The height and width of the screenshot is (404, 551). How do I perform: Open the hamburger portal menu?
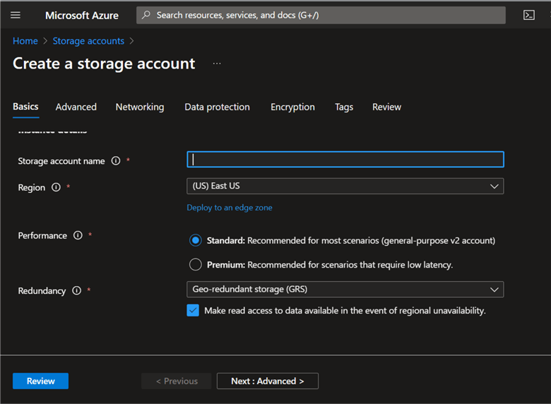click(16, 15)
